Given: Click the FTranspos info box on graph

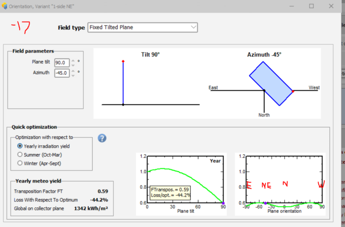Looking at the screenshot, I should click(x=170, y=192).
